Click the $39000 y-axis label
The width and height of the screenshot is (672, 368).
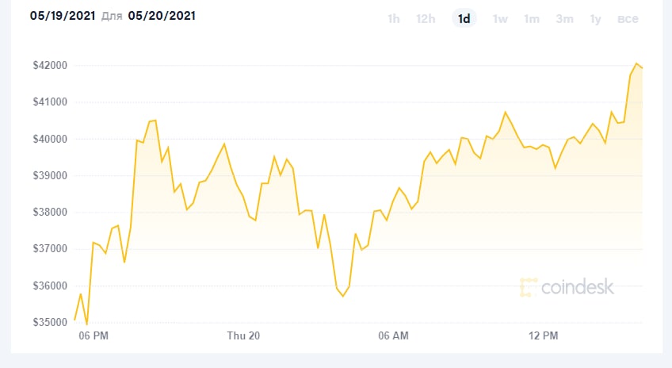pyautogui.click(x=50, y=175)
